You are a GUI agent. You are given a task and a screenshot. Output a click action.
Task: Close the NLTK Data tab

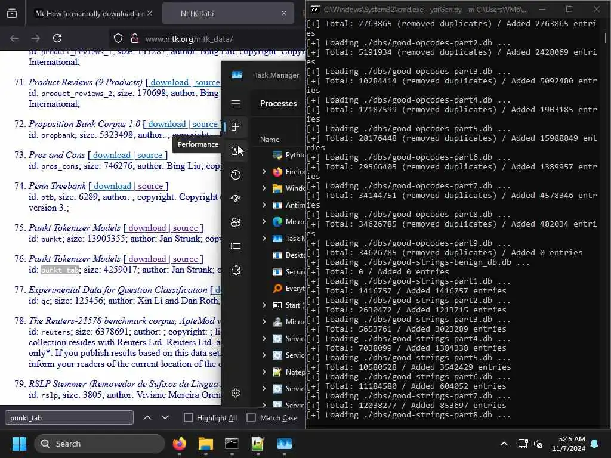click(x=283, y=13)
